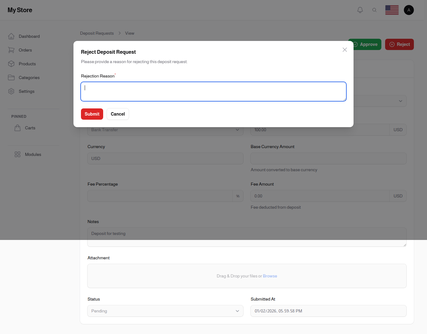Browse for an attachment file
Viewport: 427px width, 334px height.
(270, 276)
